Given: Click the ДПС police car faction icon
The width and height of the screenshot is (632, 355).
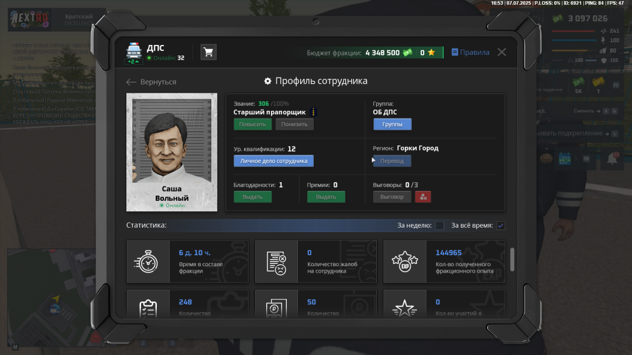Looking at the screenshot, I should click(134, 51).
